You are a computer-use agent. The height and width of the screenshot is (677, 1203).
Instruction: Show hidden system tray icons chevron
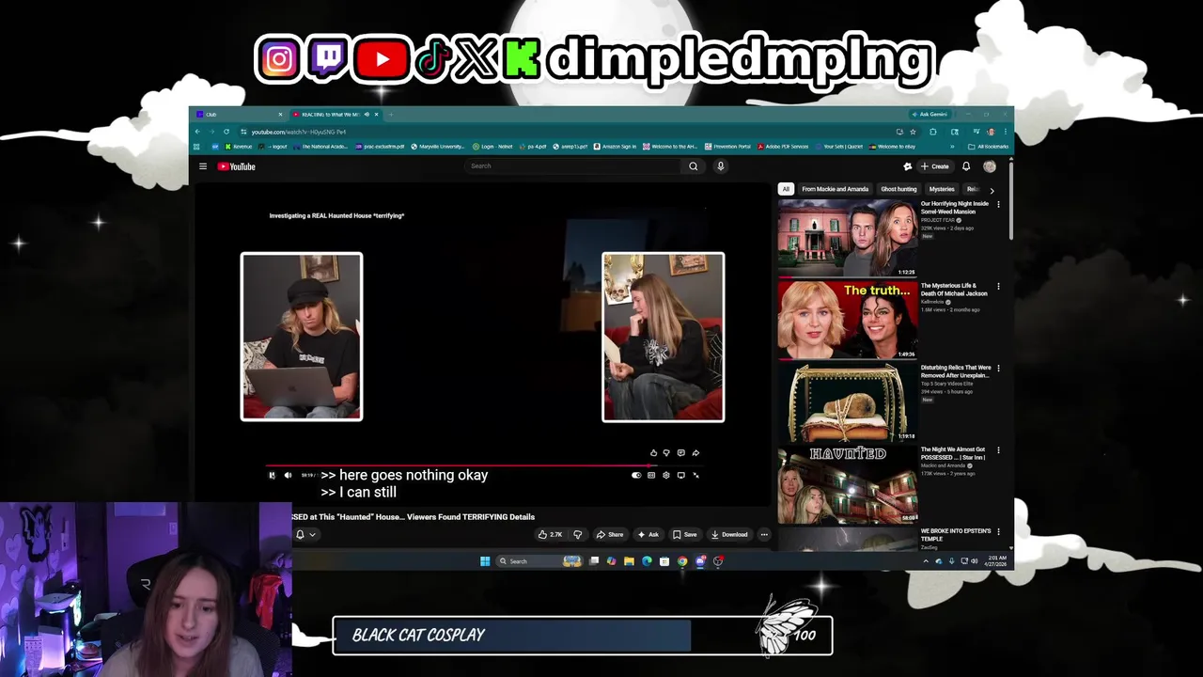[x=926, y=561]
